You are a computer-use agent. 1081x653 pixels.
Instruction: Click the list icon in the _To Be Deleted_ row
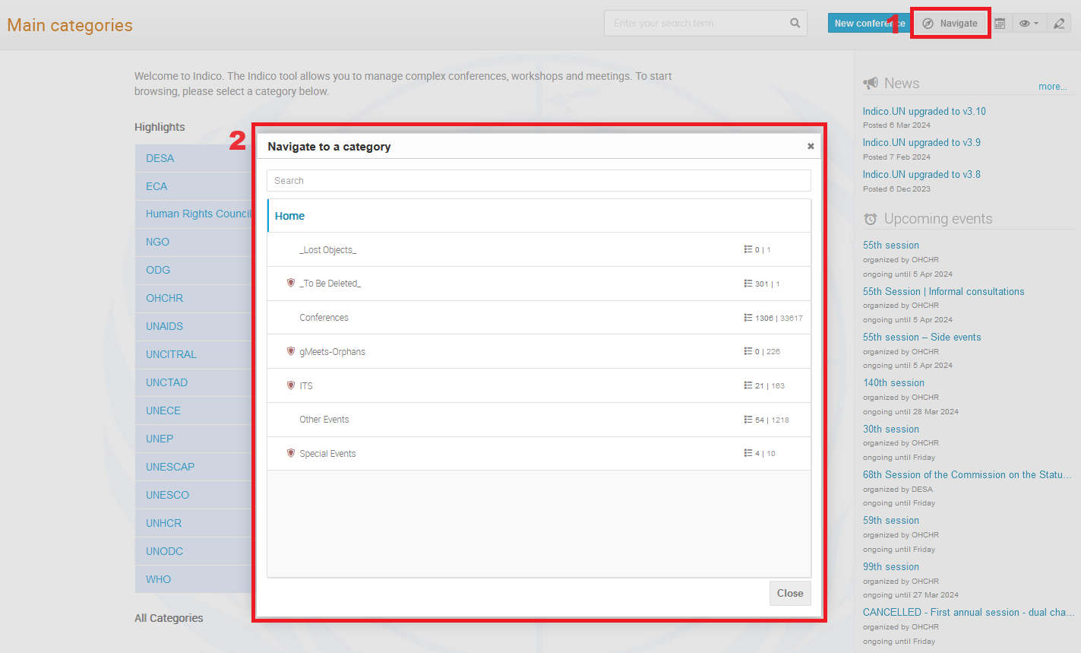coord(748,284)
